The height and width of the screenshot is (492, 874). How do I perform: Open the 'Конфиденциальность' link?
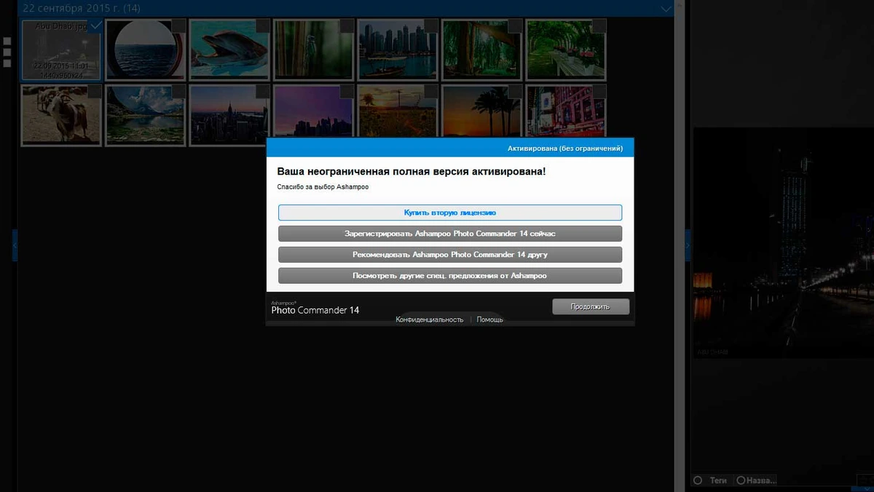[x=430, y=320]
